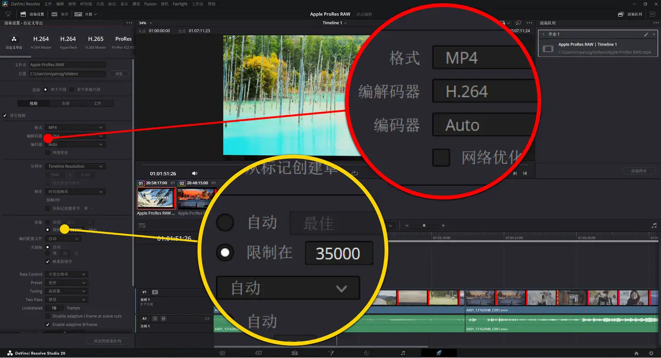Click the audio note icon at timeline right

click(x=654, y=226)
